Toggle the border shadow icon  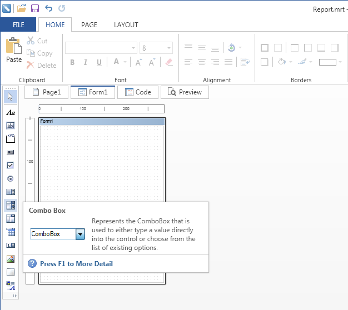265,62
